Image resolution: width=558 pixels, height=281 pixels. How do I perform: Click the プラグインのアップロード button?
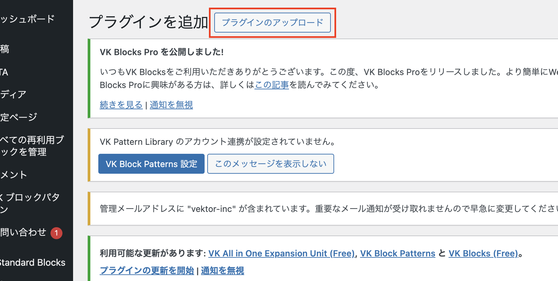(272, 23)
